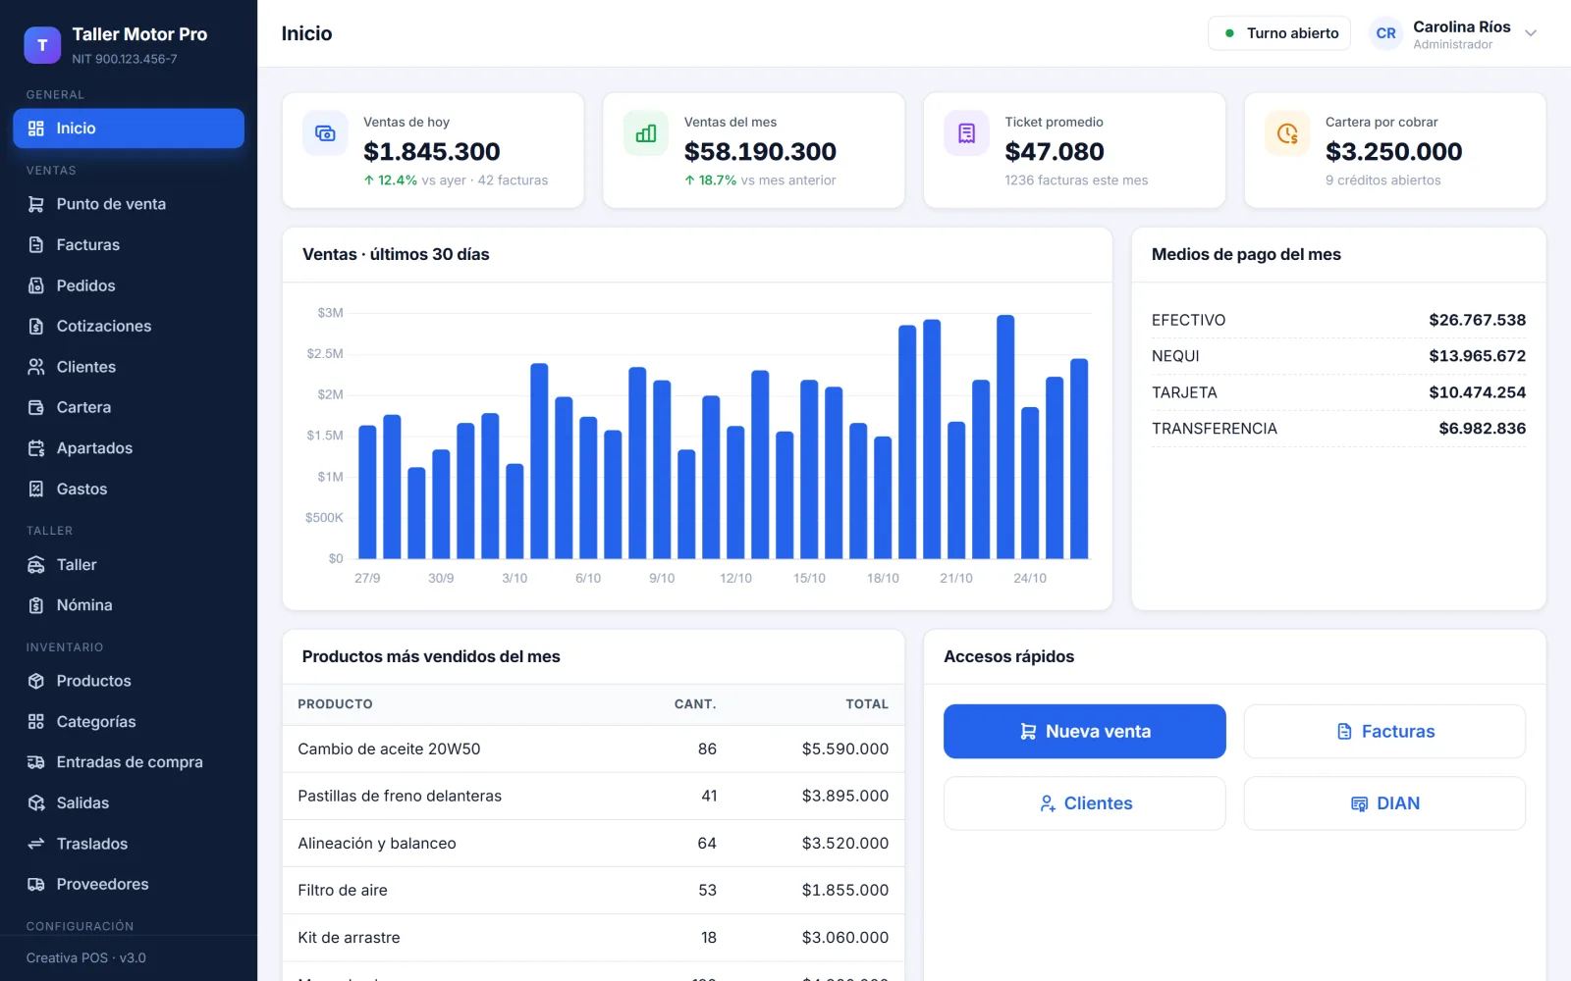Click the Categorías grid icon in sidebar
Viewport: 1571px width, 981px height.
click(36, 722)
